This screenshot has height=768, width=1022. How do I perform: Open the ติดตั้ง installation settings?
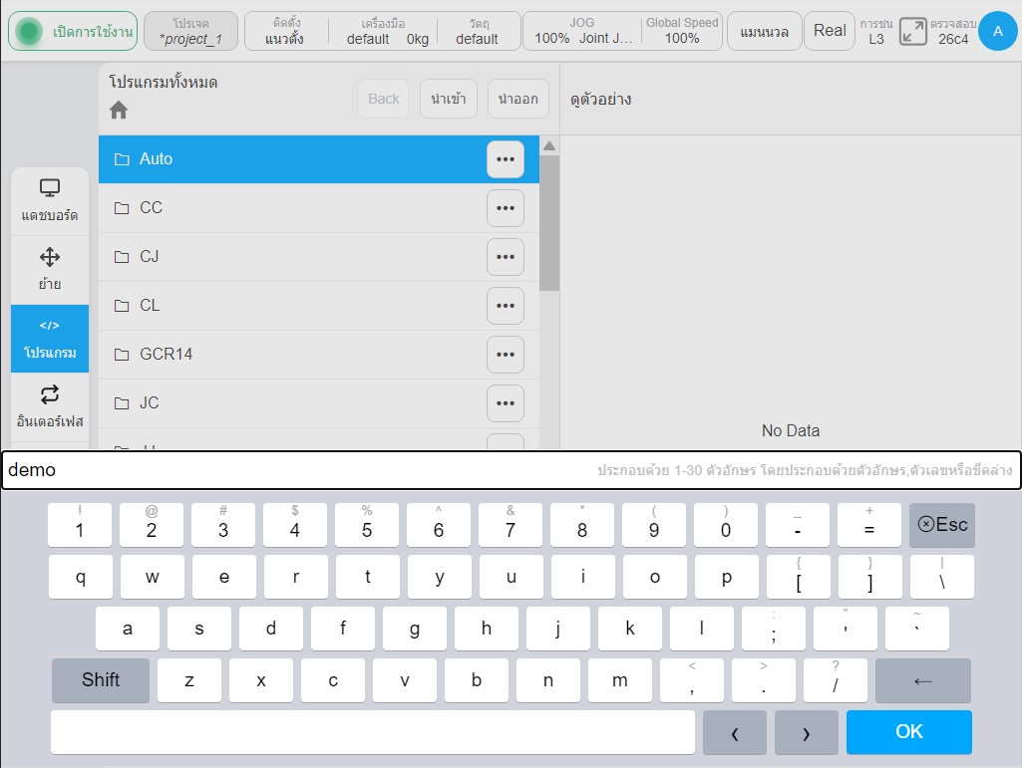pos(284,31)
